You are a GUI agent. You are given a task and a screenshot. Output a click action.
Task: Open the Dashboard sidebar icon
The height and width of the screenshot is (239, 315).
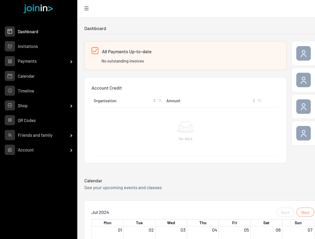(x=10, y=32)
